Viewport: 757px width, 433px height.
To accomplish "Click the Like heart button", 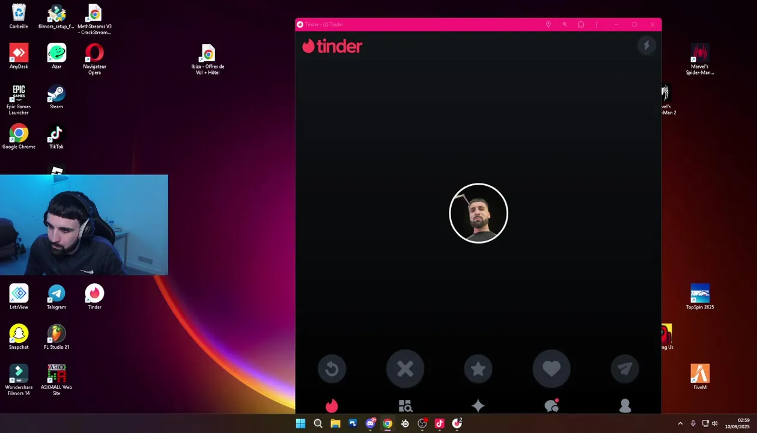I will [x=552, y=369].
